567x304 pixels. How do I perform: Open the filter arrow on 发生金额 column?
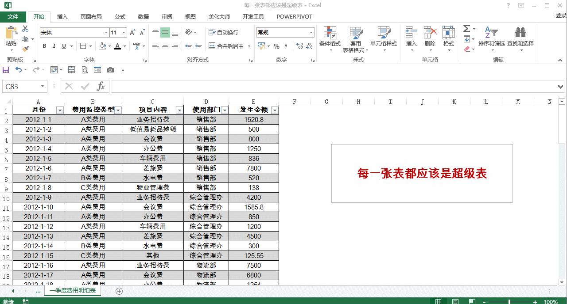coord(274,110)
